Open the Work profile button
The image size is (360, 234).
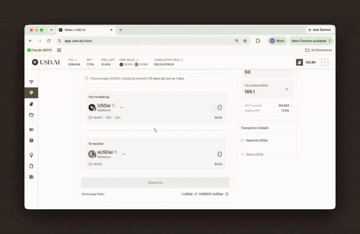(277, 41)
